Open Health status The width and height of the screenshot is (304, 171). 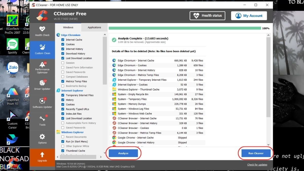tap(207, 15)
